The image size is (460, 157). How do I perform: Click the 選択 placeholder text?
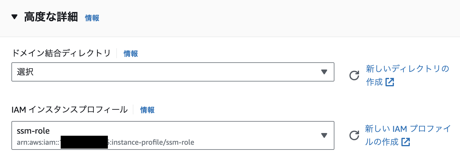(25, 72)
